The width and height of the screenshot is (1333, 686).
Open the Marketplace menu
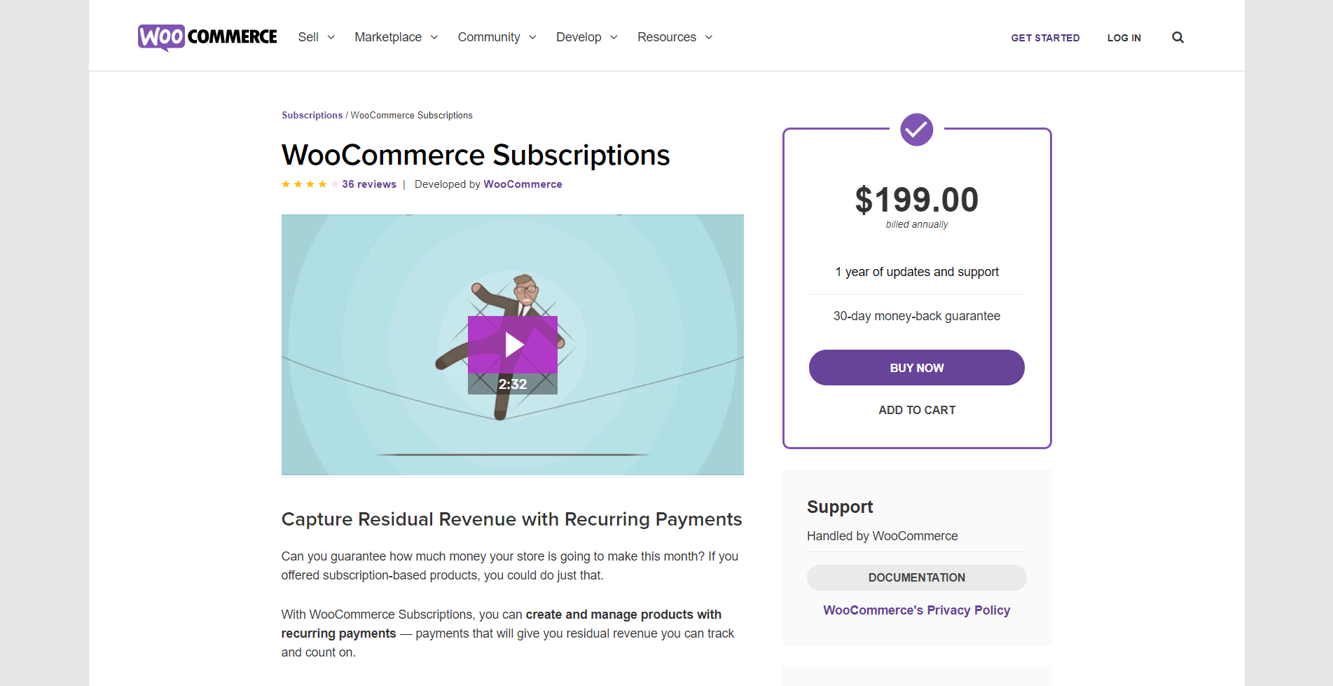tap(388, 37)
